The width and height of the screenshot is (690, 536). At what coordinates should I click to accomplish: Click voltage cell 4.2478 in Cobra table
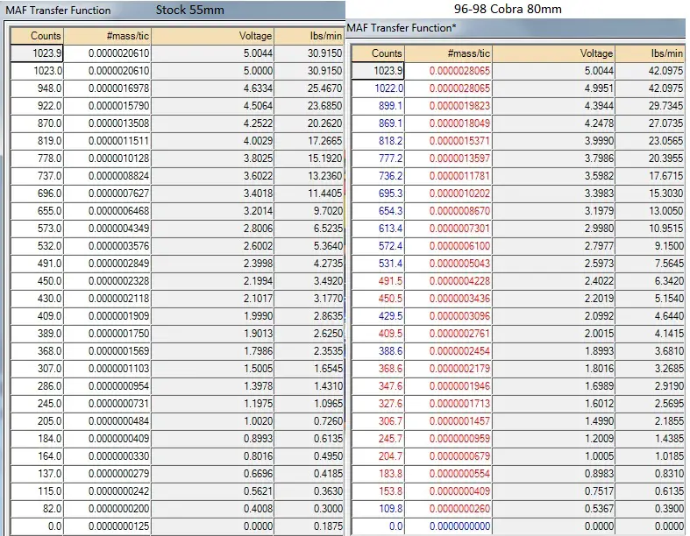point(553,123)
